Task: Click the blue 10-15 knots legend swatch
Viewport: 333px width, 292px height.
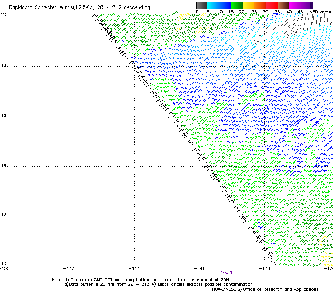Action: point(225,5)
